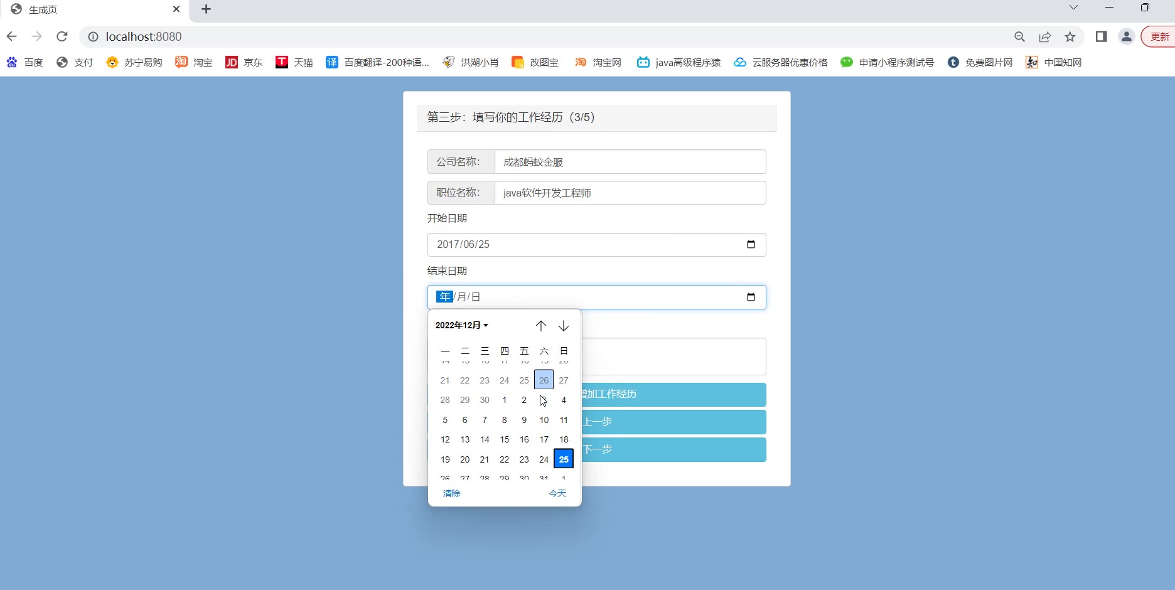
Task: Click the 公司名称 input field
Action: (630, 162)
